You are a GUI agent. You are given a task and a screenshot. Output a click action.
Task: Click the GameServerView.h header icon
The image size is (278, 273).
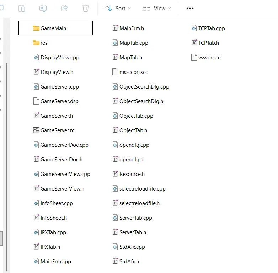tap(36, 188)
